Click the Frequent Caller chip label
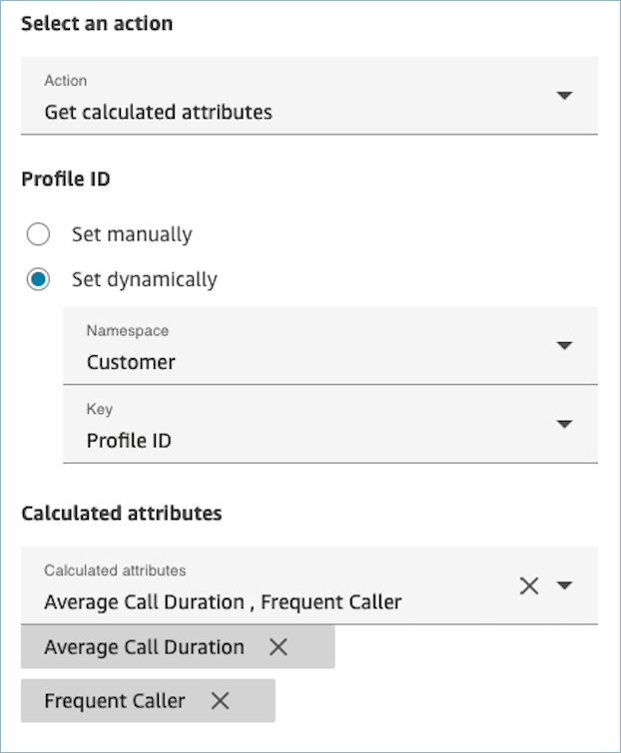The height and width of the screenshot is (753, 621). (115, 701)
